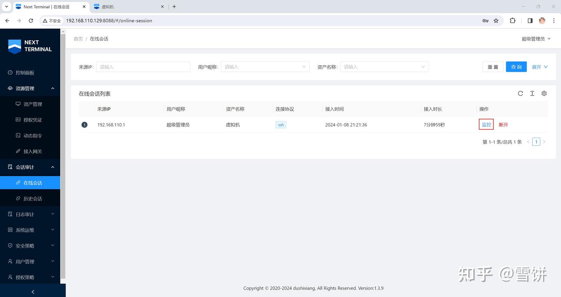Expand the 日志审计 sidebar group

[x=30, y=214]
